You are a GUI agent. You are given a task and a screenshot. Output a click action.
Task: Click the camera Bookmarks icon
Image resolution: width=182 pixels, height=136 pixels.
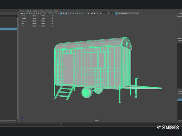[x=29, y=13]
